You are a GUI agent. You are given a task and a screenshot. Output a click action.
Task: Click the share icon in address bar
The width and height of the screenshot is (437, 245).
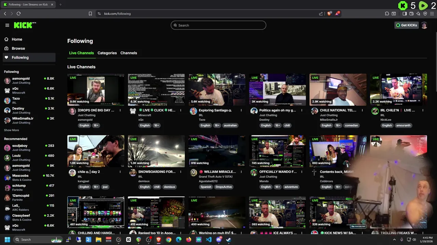[x=321, y=14]
